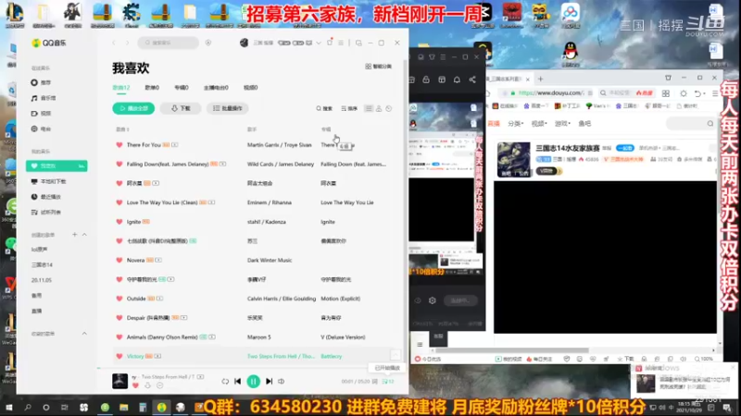Image resolution: width=741 pixels, height=416 pixels.
Task: Switch QQ Music to mini mode
Action: click(358, 43)
